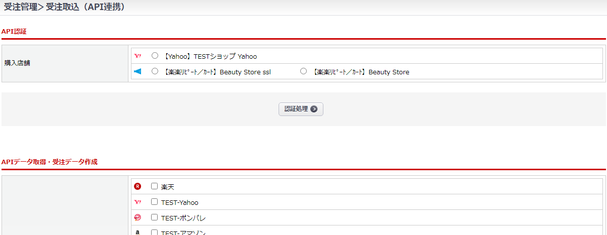Click the 【Yahoo】TESTショップ Yahoo label
This screenshot has width=607, height=235.
click(210, 56)
